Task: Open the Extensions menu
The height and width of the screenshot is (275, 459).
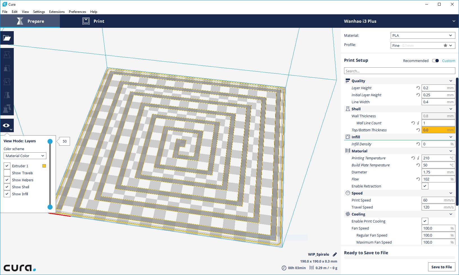Action: 57,12
